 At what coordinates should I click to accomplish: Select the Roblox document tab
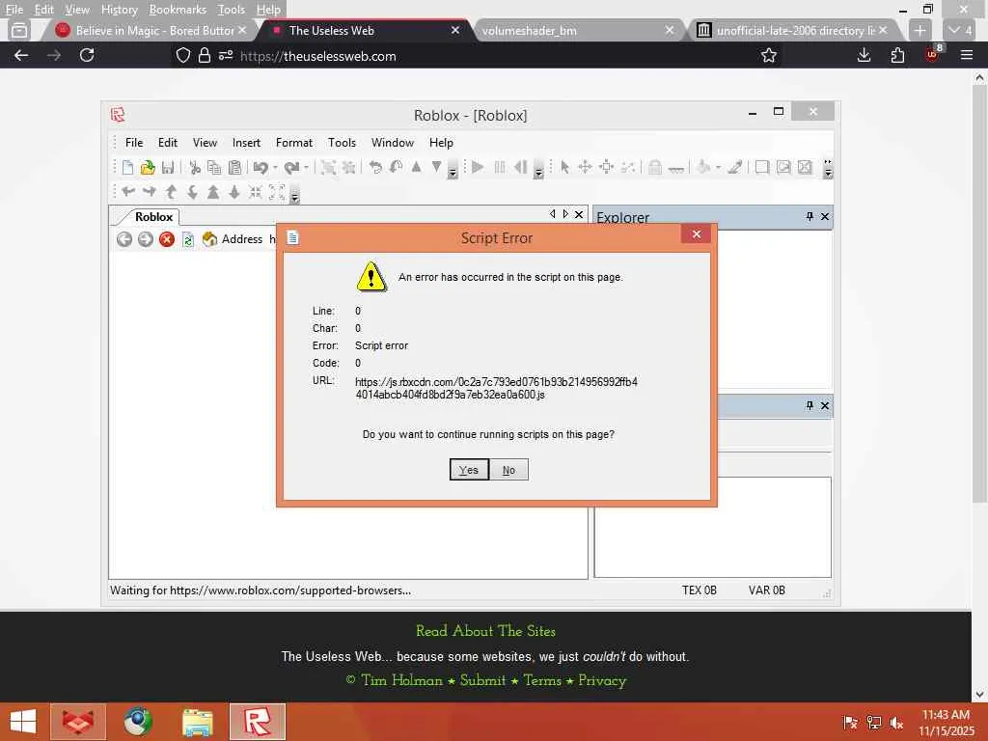(x=153, y=217)
